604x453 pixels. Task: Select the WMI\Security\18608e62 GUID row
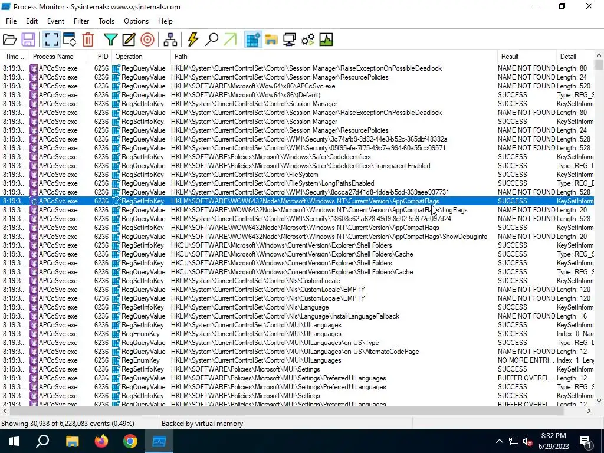[x=297, y=219]
